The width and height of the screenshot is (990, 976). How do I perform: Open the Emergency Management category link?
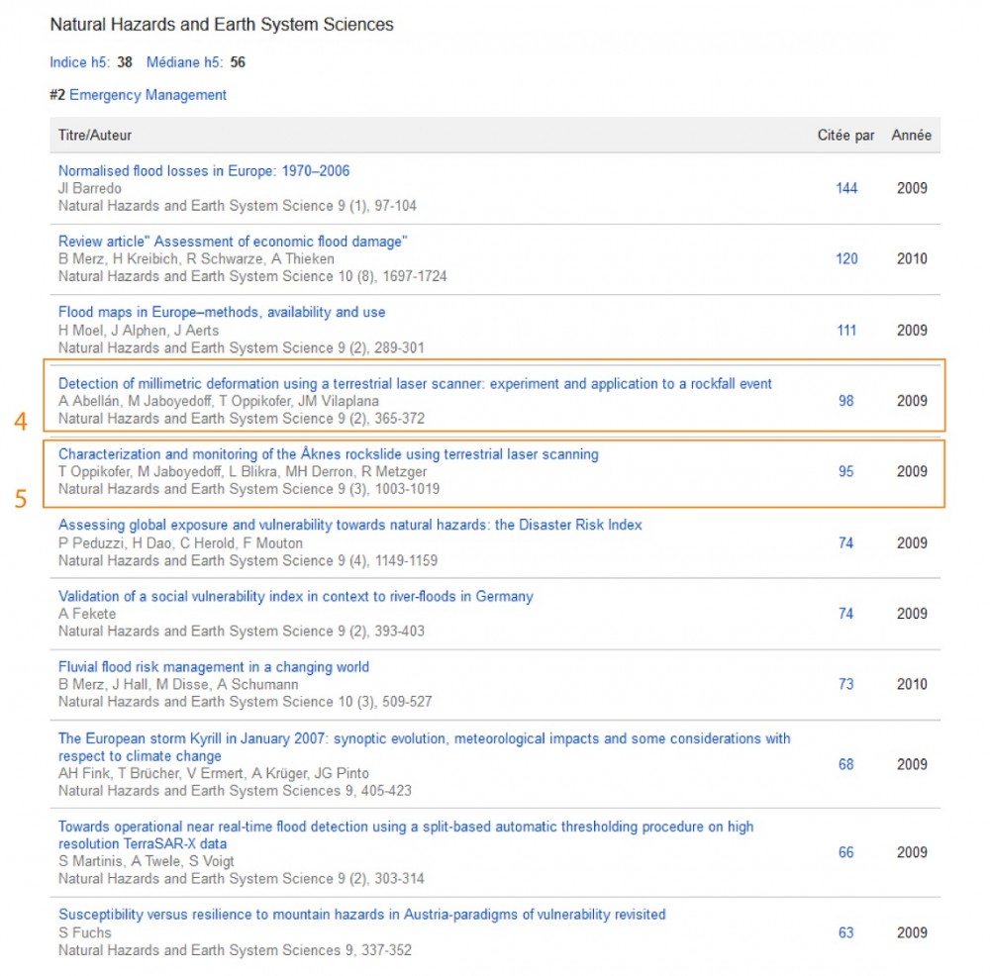[x=148, y=95]
